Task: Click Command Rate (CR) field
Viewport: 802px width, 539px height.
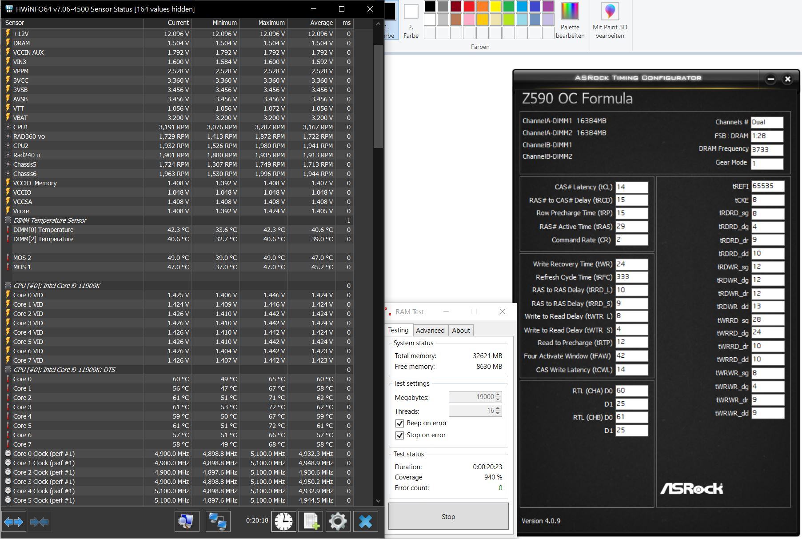Action: tap(631, 240)
